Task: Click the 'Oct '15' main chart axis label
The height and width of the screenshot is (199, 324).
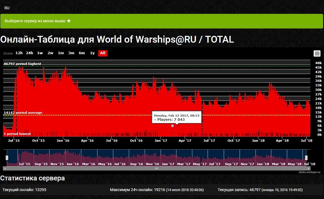Action: pyautogui.click(x=38, y=140)
